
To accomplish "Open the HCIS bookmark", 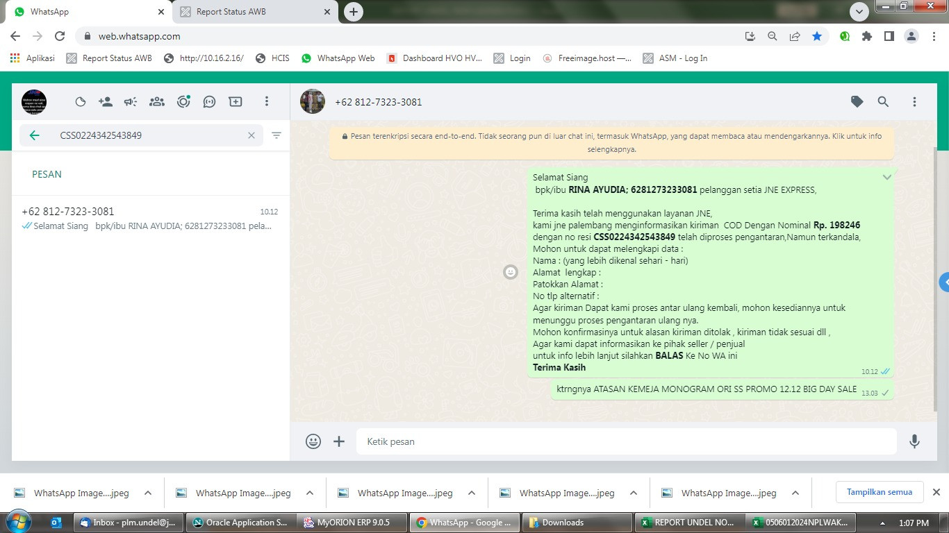I will (272, 58).
